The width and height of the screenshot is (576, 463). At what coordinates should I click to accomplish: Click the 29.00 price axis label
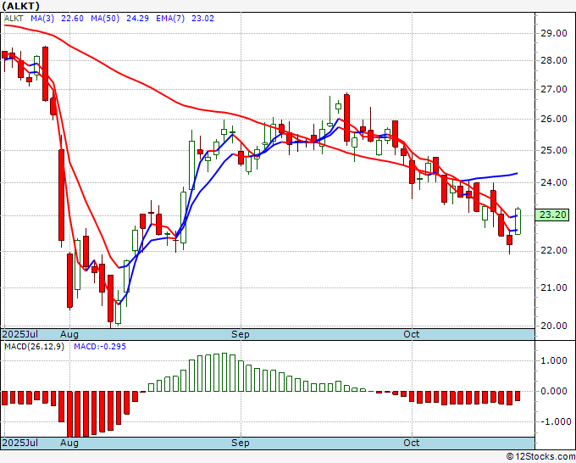tap(554, 33)
